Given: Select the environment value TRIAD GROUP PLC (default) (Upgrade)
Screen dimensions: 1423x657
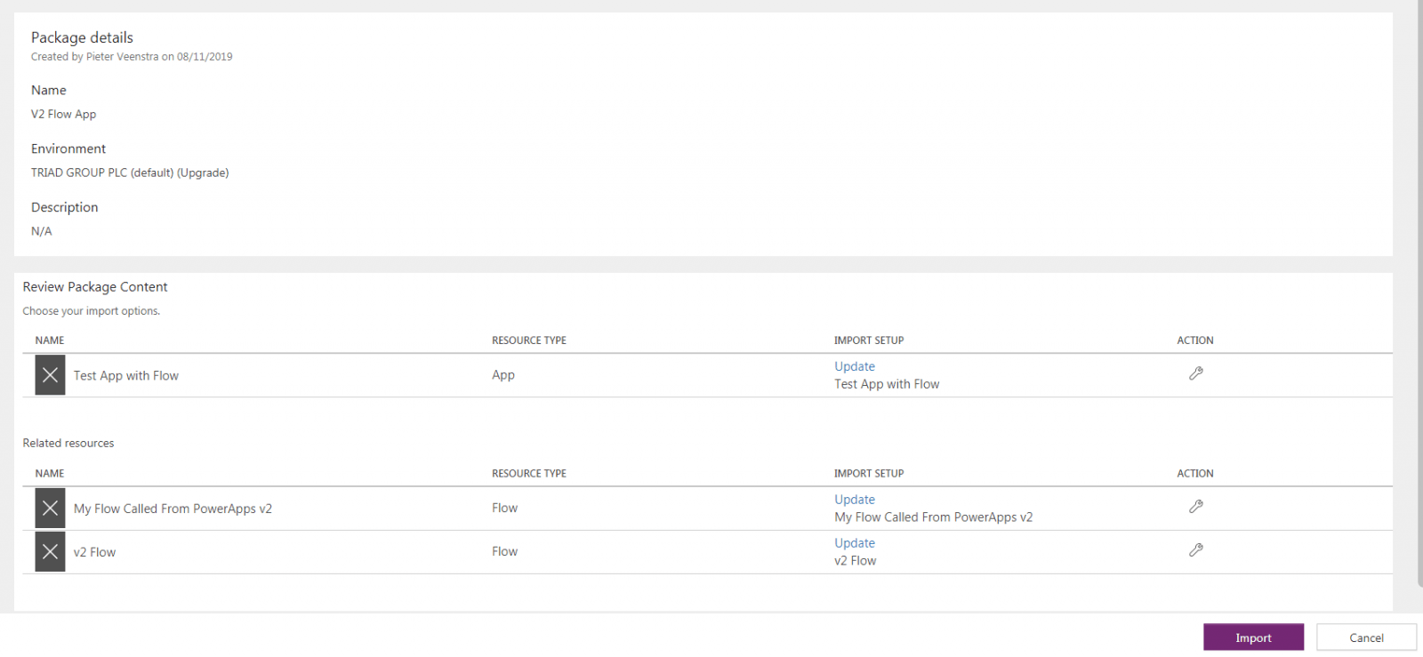Looking at the screenshot, I should coord(130,172).
